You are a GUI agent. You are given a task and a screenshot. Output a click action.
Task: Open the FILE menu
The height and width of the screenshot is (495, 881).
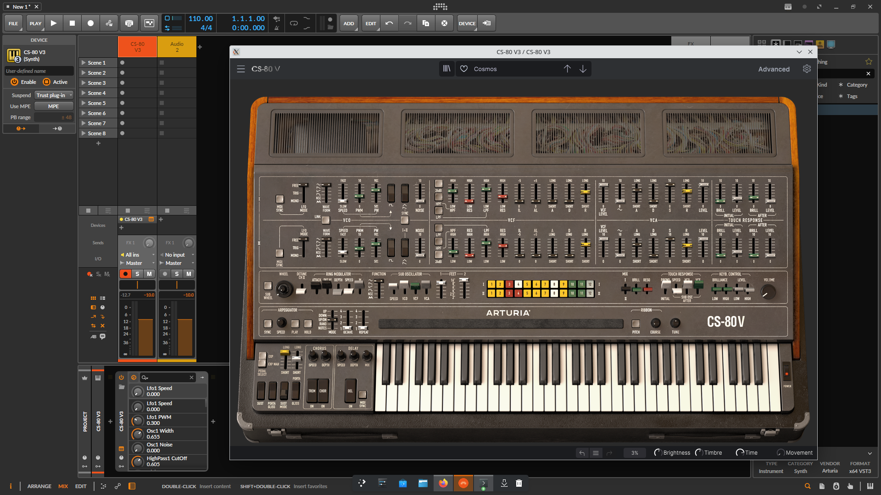pyautogui.click(x=13, y=23)
